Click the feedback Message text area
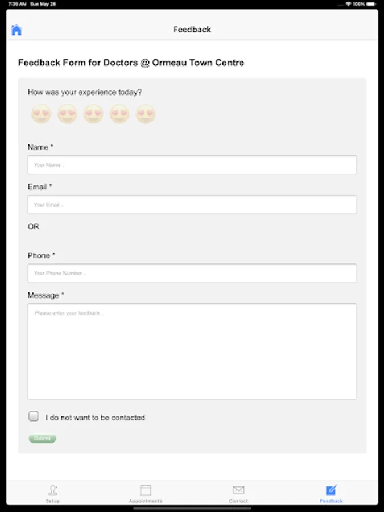Screen dimensions: 384x512 [192, 352]
